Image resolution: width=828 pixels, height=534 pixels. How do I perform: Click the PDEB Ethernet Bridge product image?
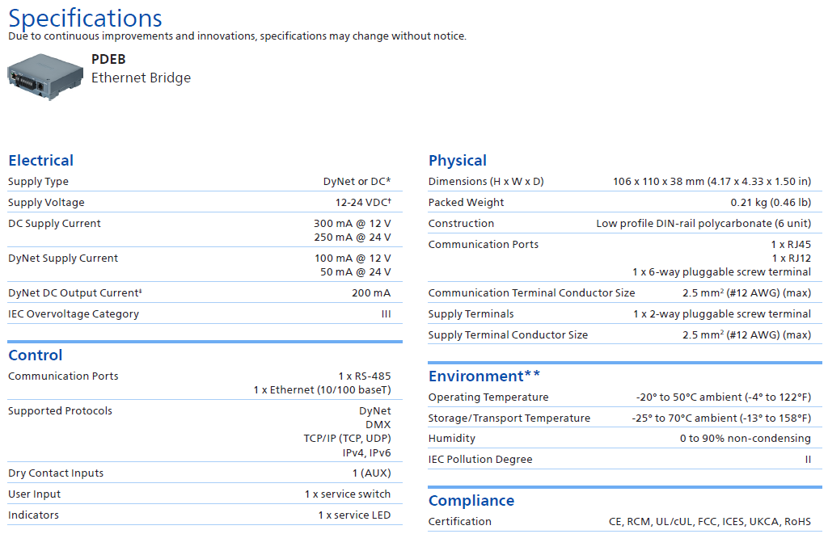coord(44,77)
